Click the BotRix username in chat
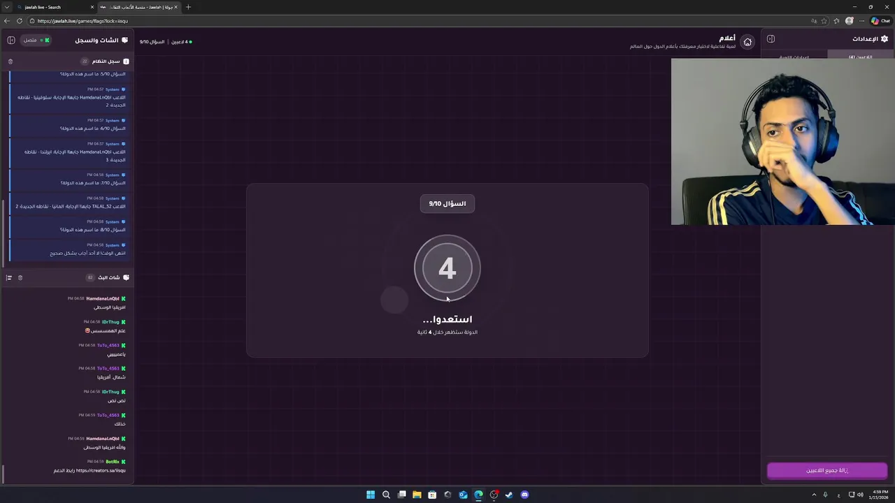The width and height of the screenshot is (895, 503). coord(112,462)
